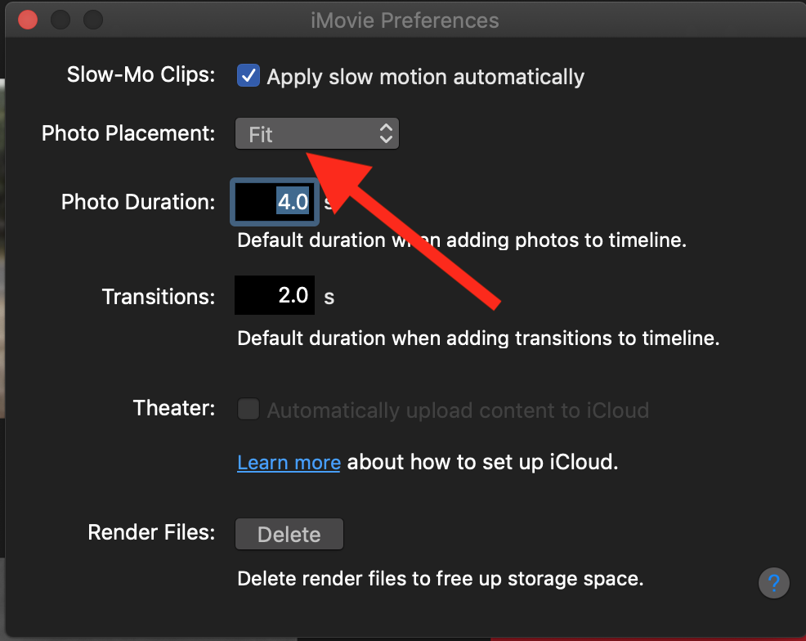
Task: Open the help question mark button
Action: 773,583
